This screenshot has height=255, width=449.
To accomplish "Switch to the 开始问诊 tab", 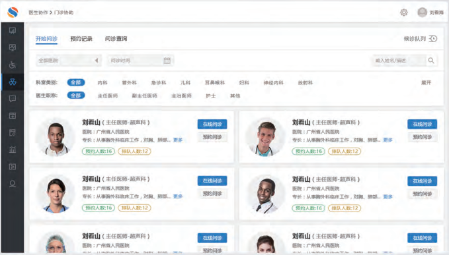I will click(46, 38).
